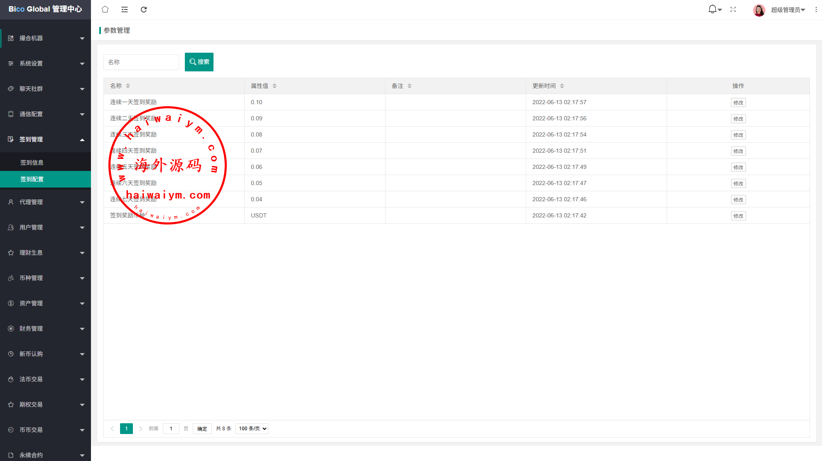This screenshot has height=461, width=822.
Task: Click the home icon in top bar
Action: tap(105, 9)
